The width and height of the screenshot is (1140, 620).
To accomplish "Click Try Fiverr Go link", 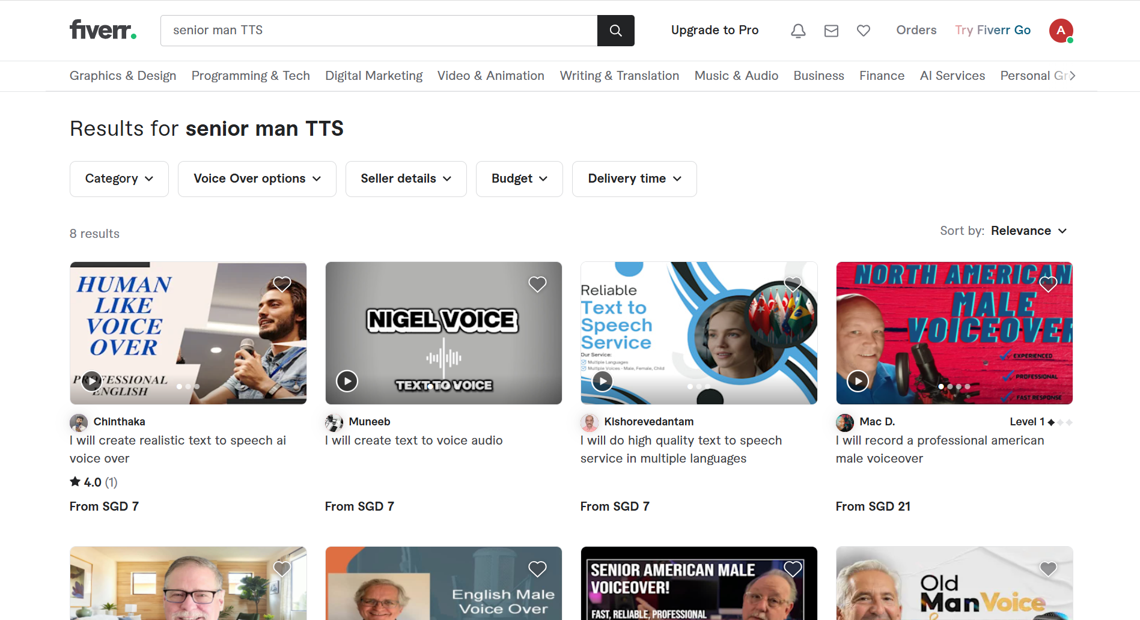I will coord(993,30).
